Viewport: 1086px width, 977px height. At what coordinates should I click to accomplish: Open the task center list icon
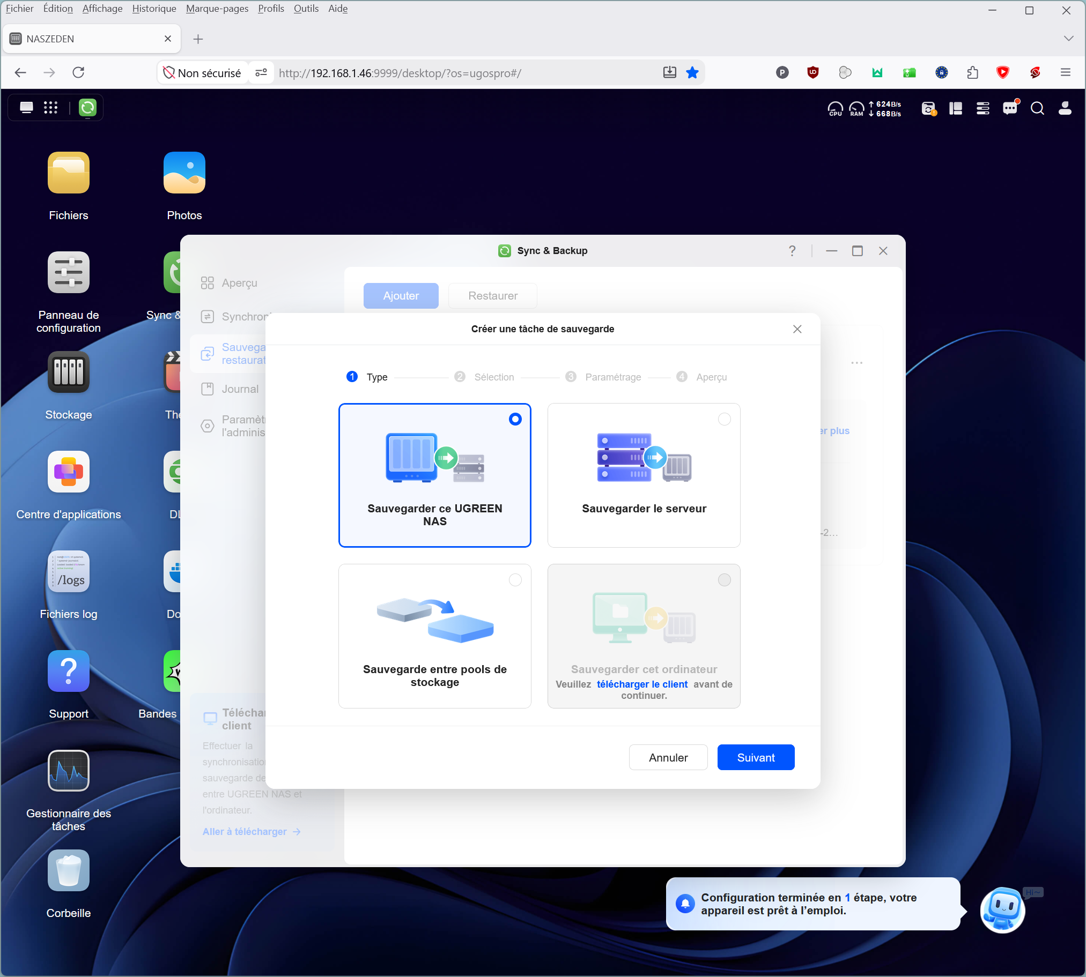coord(983,108)
